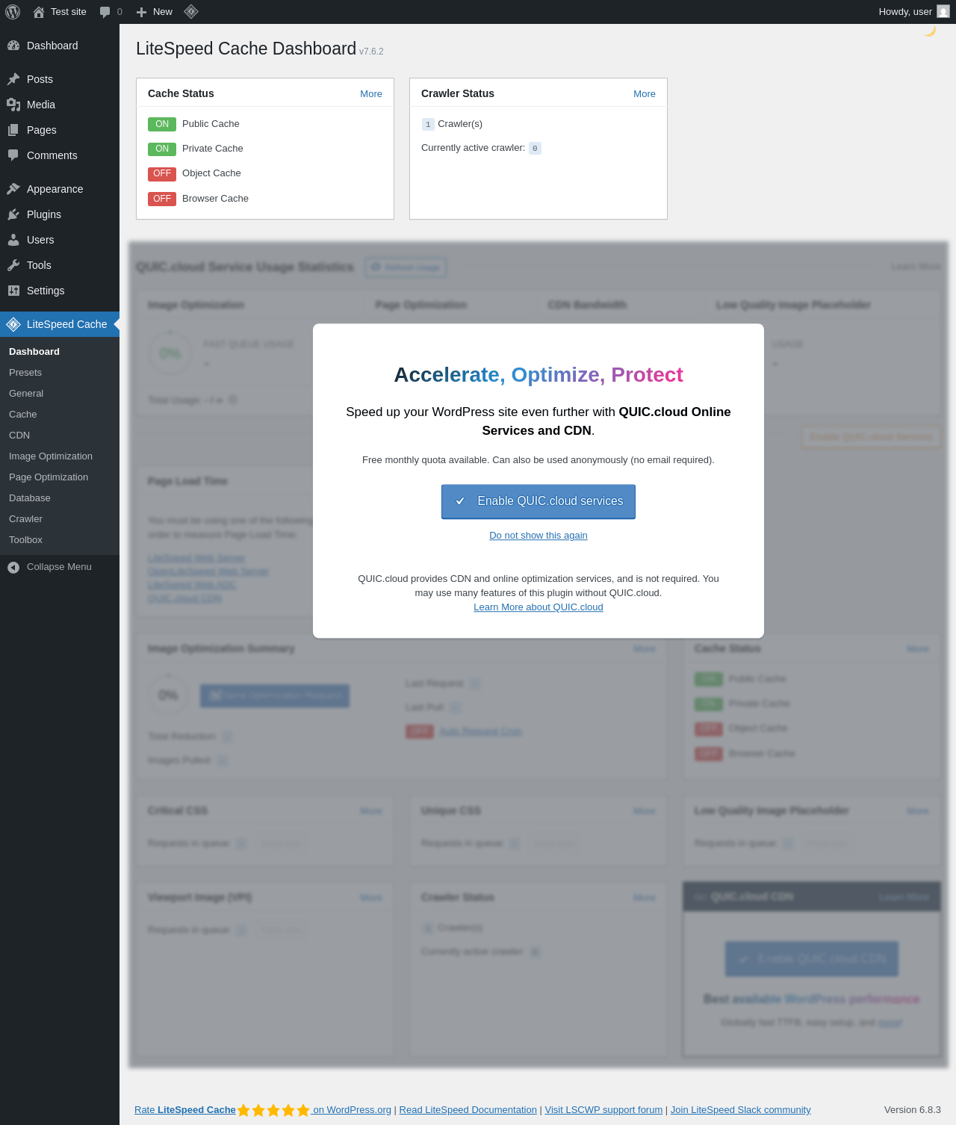Open WordPress Dashboard via the gauge icon
Viewport: 956px width, 1125px height.
pyautogui.click(x=13, y=46)
